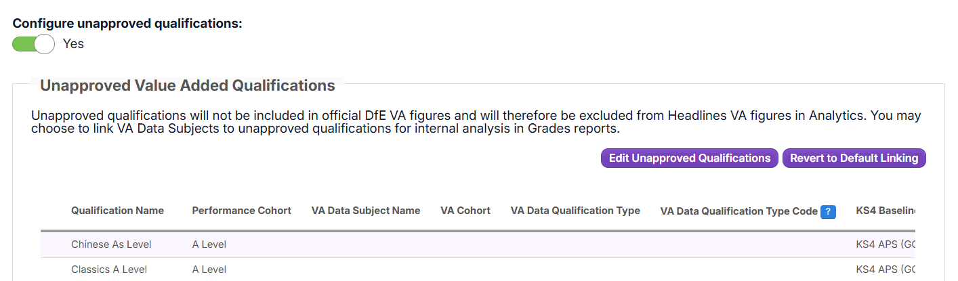958x281 pixels.
Task: Click the Performance Cohort column header
Action: (x=241, y=211)
